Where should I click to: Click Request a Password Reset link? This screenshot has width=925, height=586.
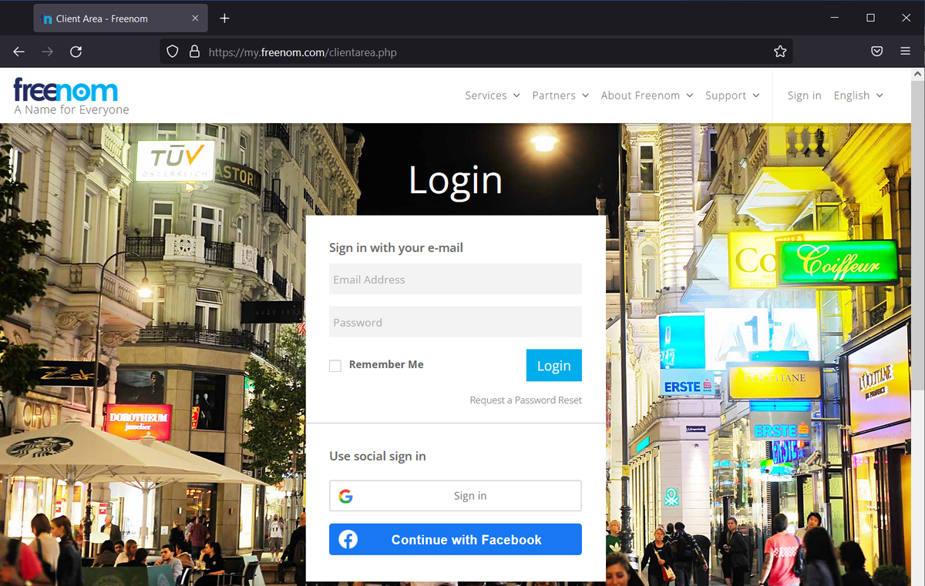click(x=526, y=400)
